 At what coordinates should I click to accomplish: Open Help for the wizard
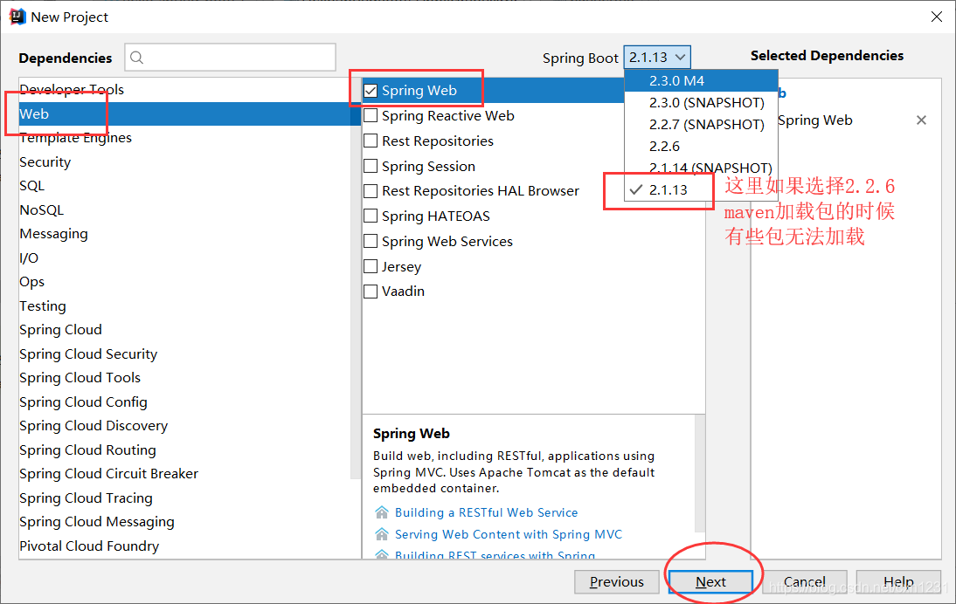pyautogui.click(x=898, y=582)
